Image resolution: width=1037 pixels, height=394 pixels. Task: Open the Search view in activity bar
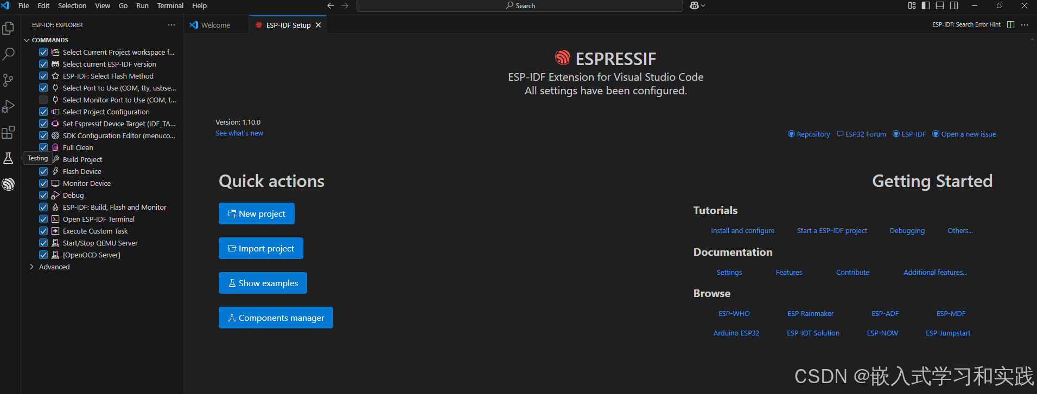point(8,54)
